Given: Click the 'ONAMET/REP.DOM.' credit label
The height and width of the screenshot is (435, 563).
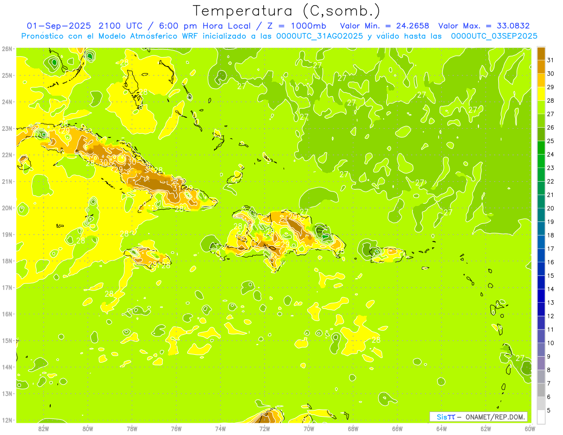Looking at the screenshot, I should click(495, 417).
